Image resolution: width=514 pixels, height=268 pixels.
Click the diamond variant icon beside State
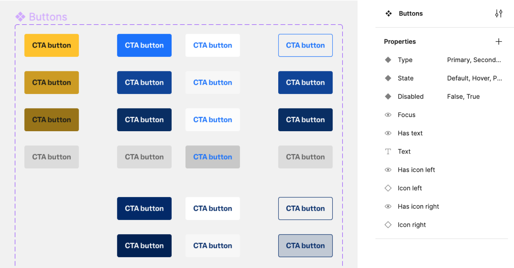(388, 78)
